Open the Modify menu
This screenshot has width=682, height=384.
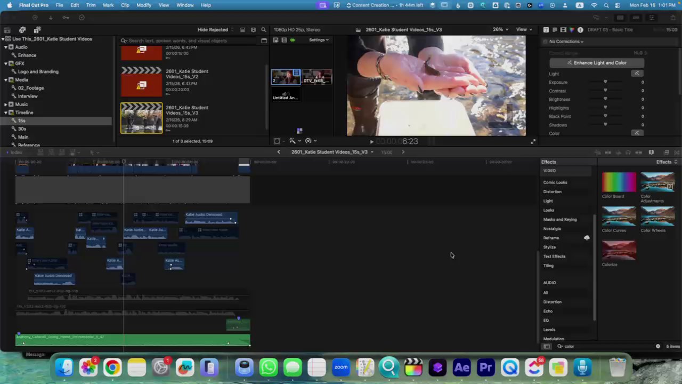coord(144,5)
